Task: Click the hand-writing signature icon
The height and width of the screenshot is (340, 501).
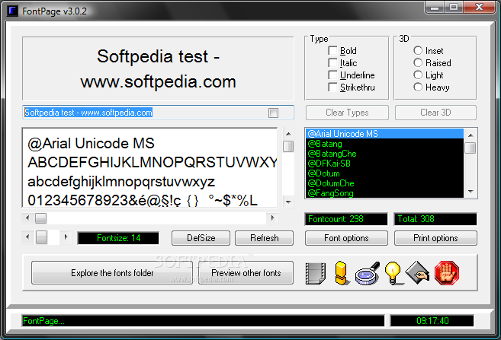Action: click(x=418, y=272)
